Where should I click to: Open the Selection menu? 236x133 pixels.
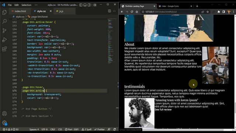pyautogui.click(x=26, y=5)
